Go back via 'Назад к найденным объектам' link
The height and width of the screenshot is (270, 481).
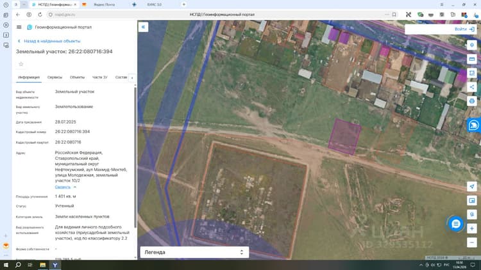(x=49, y=41)
